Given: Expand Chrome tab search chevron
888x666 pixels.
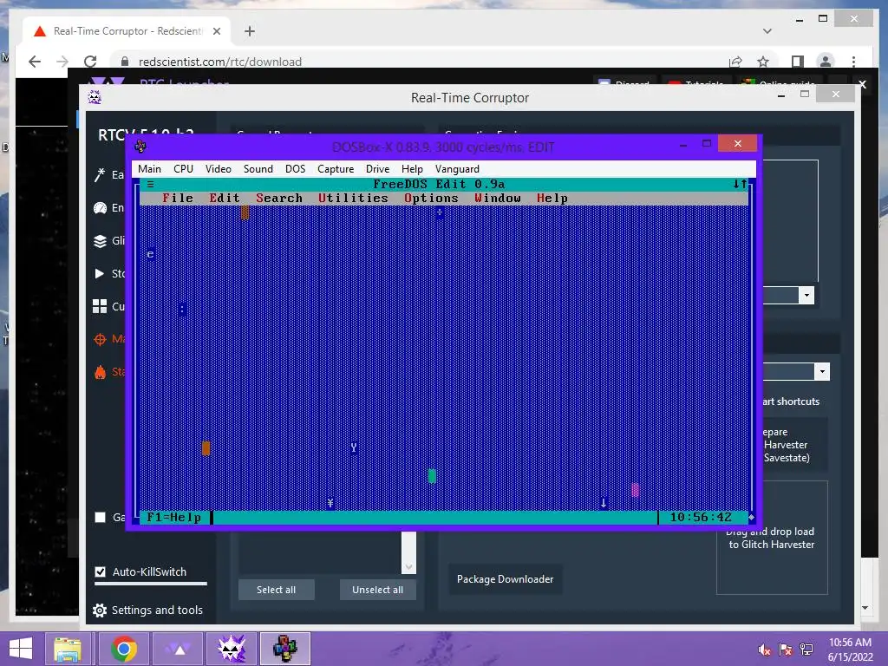Looking at the screenshot, I should pos(767,31).
